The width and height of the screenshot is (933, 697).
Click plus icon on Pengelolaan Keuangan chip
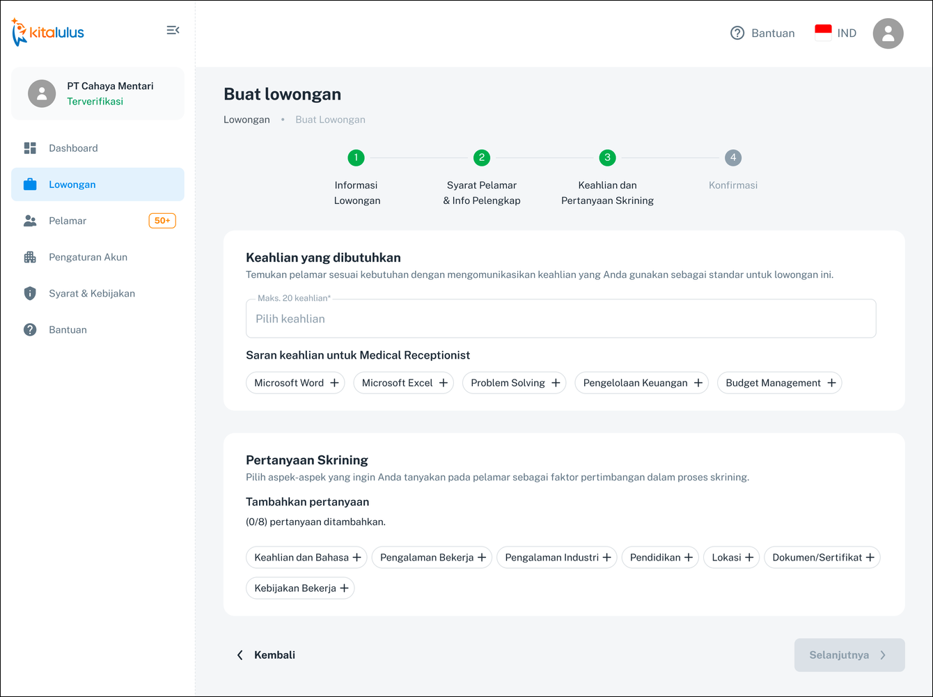(x=698, y=383)
